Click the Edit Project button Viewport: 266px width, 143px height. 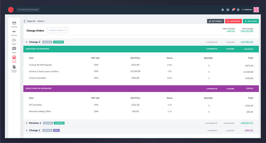[215, 21]
